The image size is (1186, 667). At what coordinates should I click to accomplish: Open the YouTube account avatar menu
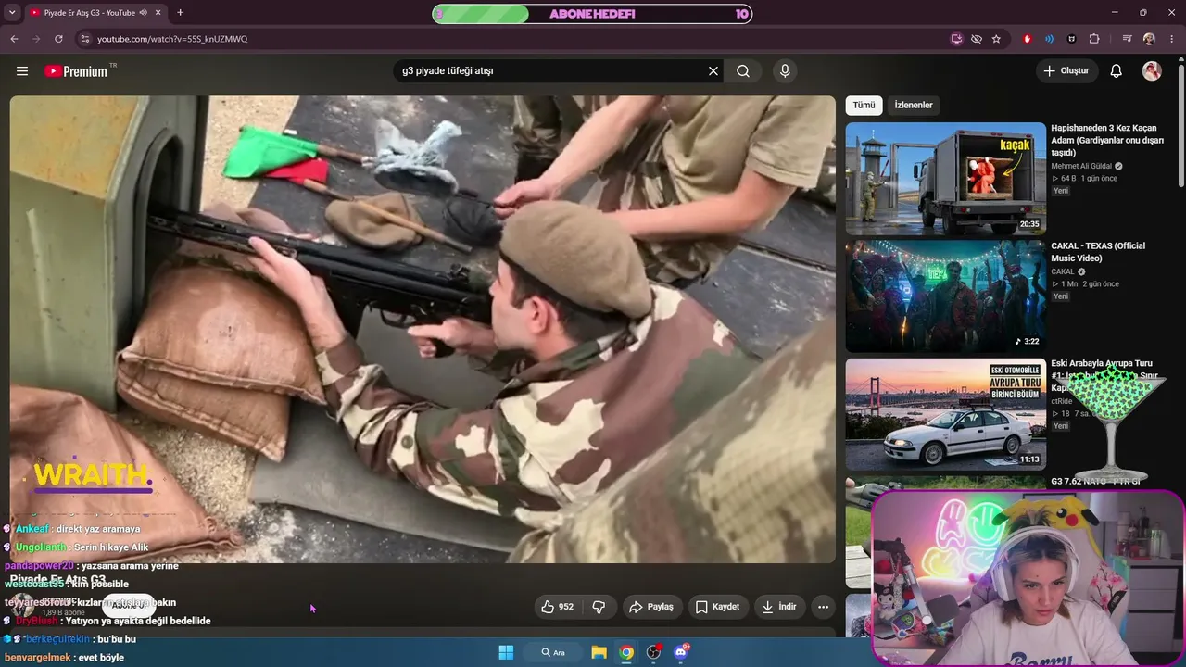tap(1152, 71)
